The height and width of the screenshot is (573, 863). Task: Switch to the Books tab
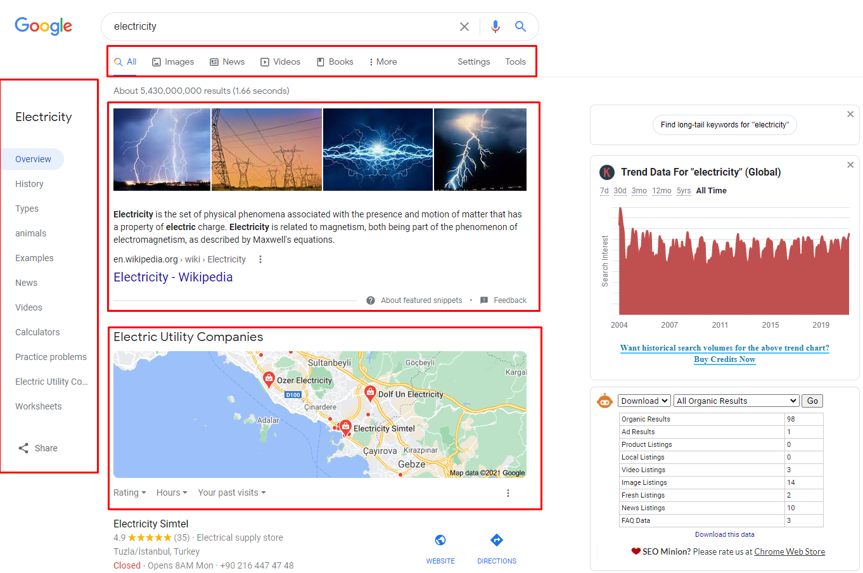335,61
